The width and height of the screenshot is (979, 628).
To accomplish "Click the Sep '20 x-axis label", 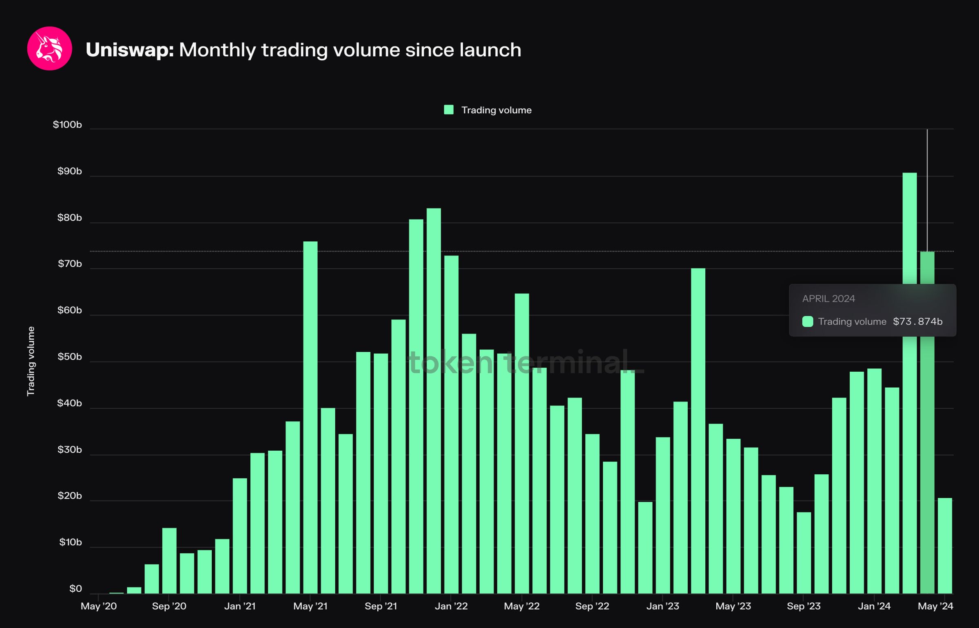I will click(169, 606).
